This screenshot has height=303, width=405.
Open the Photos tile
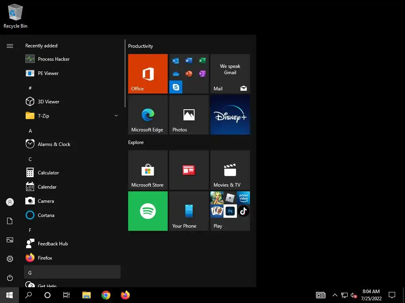pos(189,115)
